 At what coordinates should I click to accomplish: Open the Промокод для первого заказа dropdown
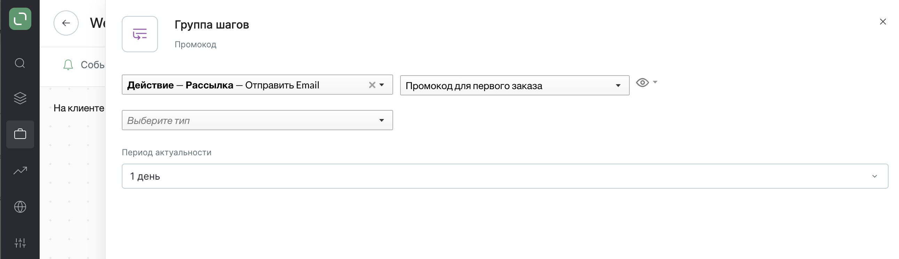(x=515, y=86)
